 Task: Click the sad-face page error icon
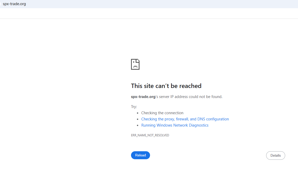[135, 64]
